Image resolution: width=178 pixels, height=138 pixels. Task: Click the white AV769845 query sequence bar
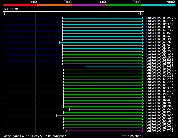pos(73,11)
